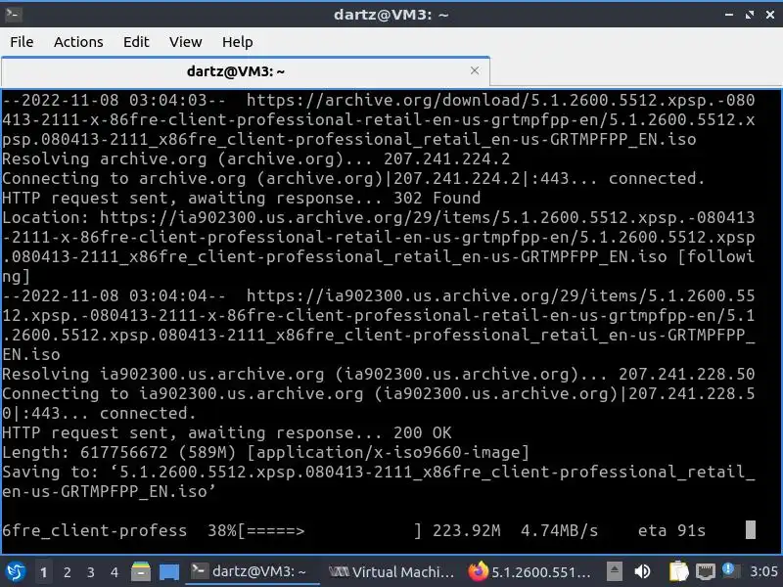This screenshot has height=587, width=783.
Task: Click the wget download progress bar
Action: (330, 530)
